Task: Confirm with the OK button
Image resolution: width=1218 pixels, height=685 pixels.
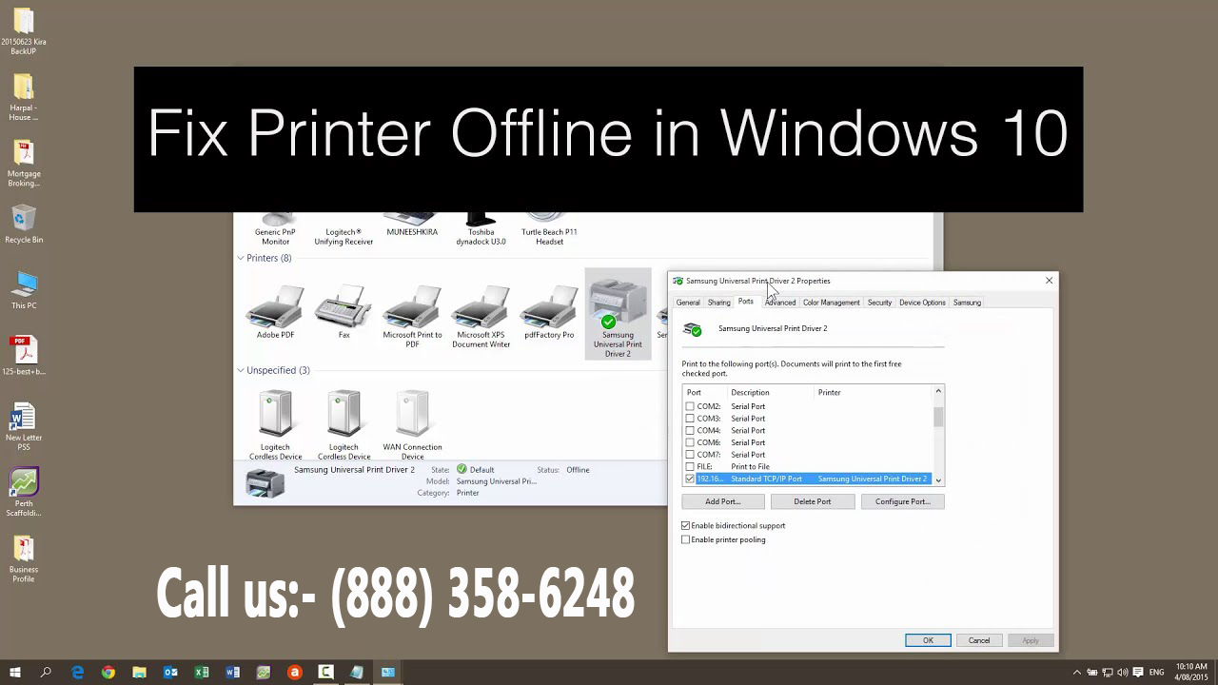Action: (x=928, y=640)
